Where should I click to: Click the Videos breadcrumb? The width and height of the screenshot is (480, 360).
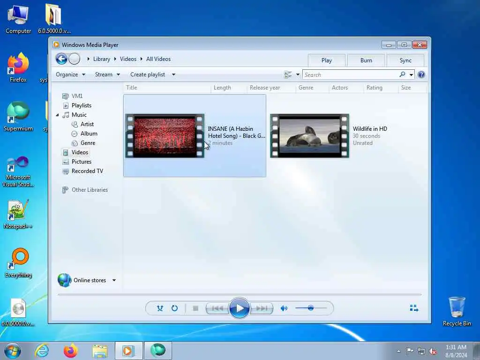(128, 59)
